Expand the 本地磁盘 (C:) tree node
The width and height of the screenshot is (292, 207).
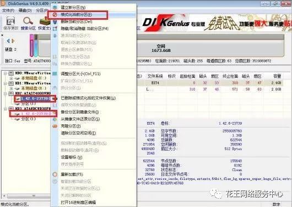pos(11,78)
